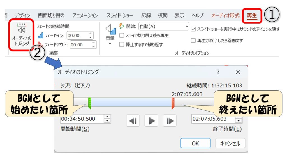This screenshot has height=161, width=287.
Task: Click the next frame button
Action: coord(169,121)
